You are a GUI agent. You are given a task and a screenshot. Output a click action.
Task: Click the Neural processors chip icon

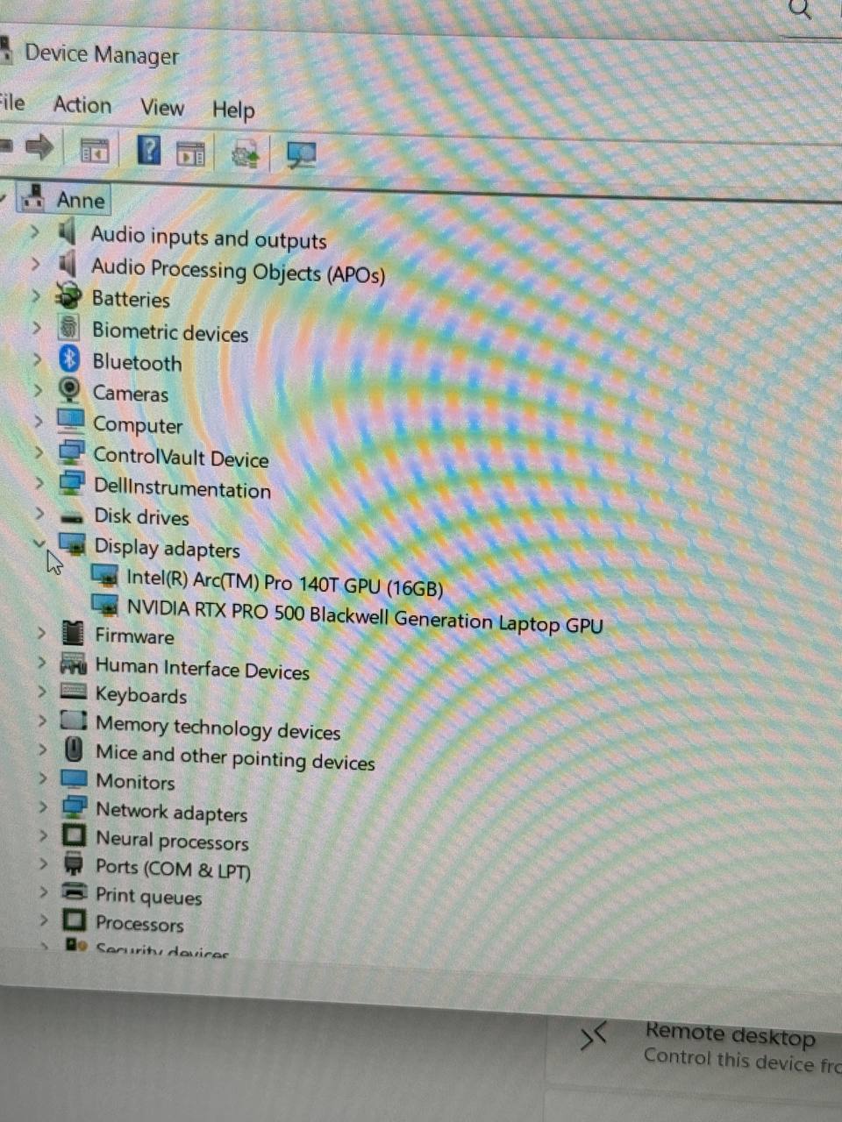click(75, 835)
